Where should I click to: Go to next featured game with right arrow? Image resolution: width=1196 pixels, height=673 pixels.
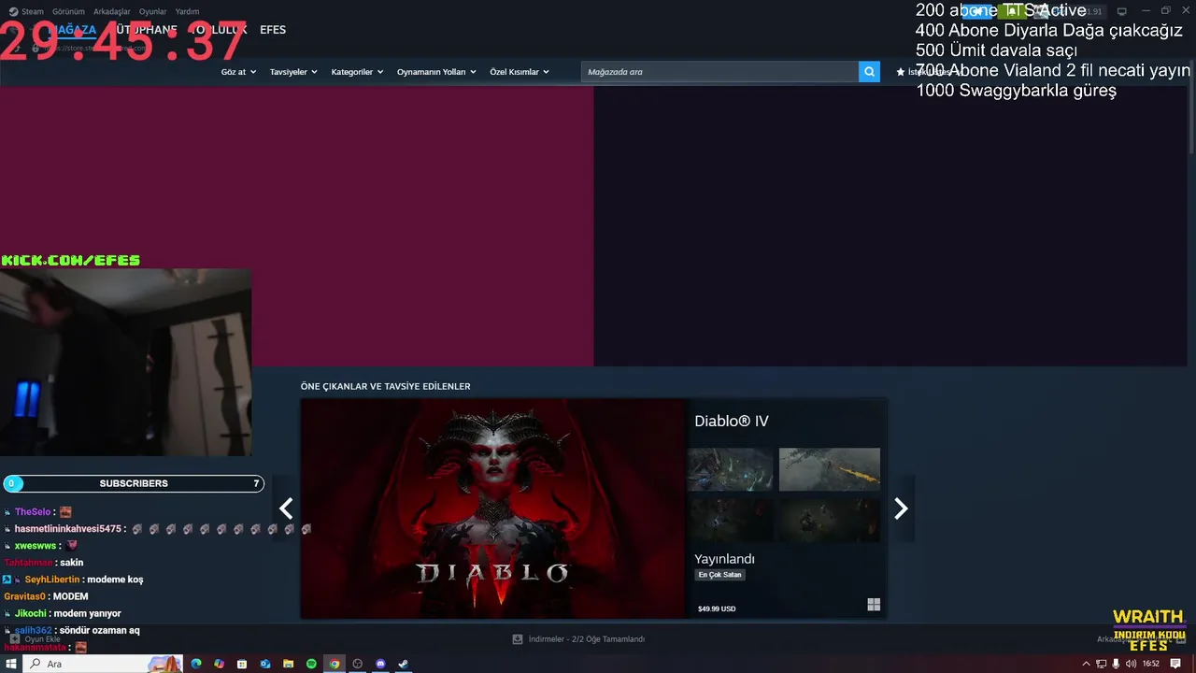(901, 508)
